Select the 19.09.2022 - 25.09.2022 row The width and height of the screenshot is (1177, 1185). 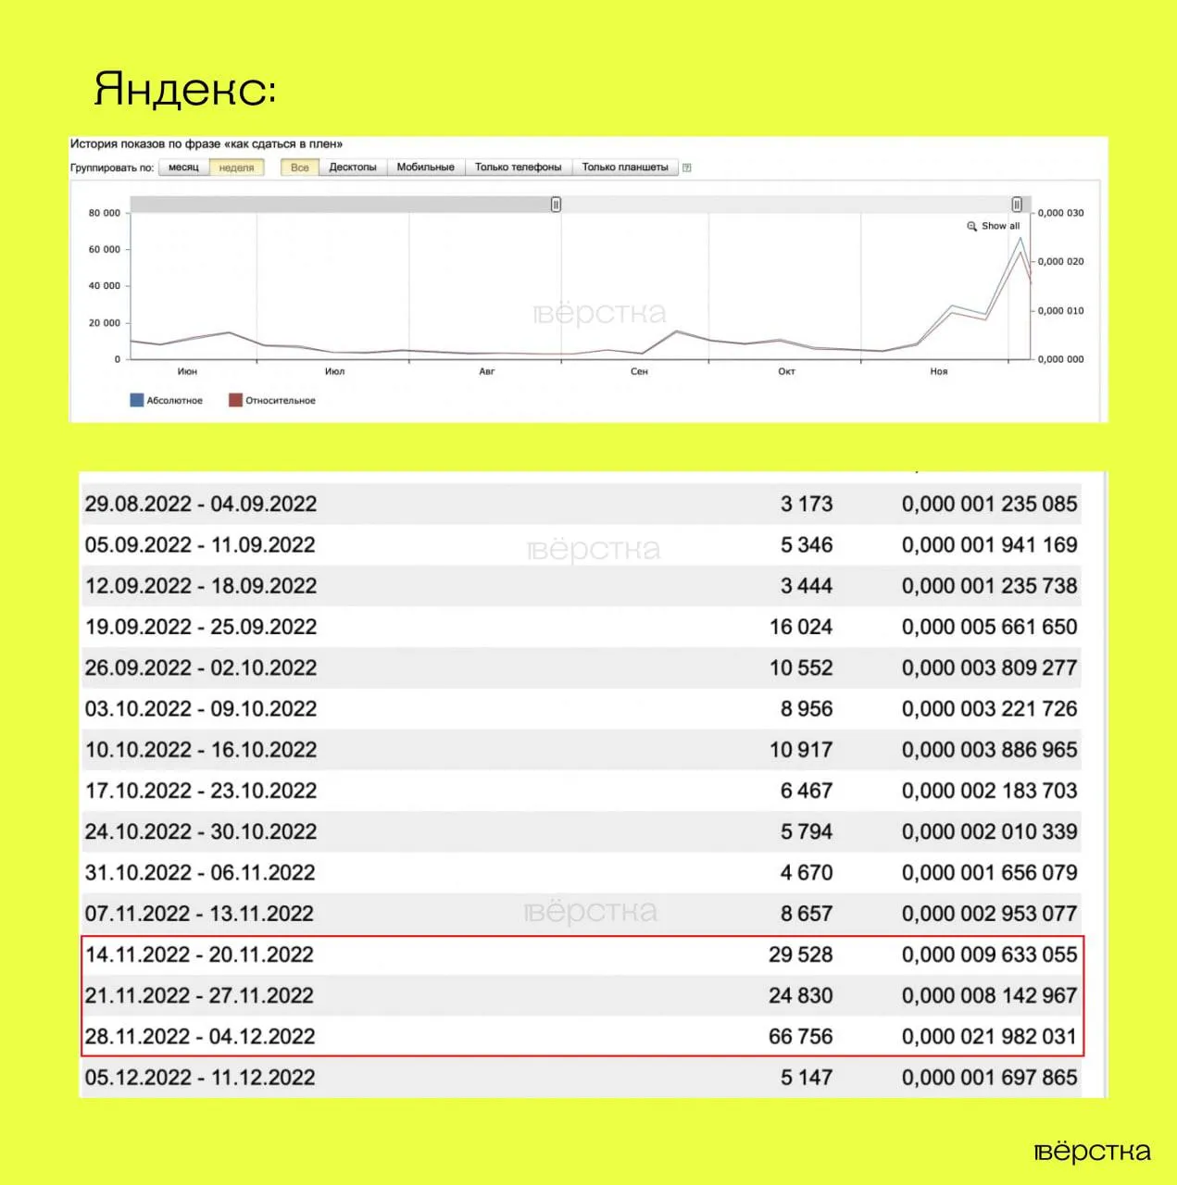point(201,627)
